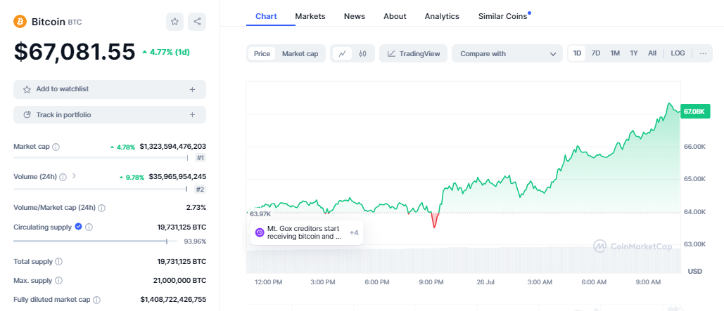Image resolution: width=724 pixels, height=311 pixels.
Task: Click the Mt. Gox news clock icon
Action: tap(260, 232)
